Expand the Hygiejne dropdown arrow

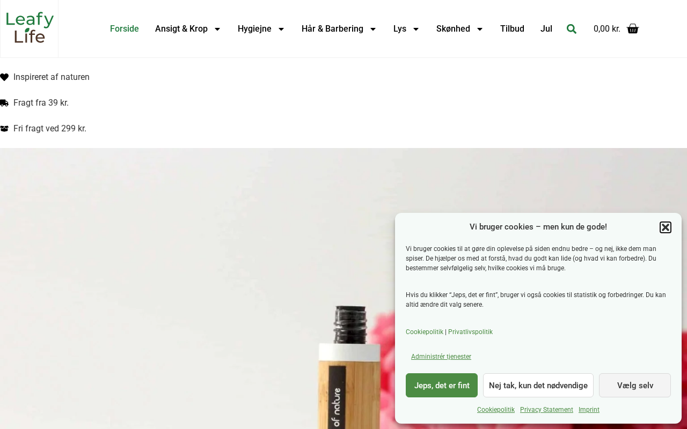pyautogui.click(x=281, y=29)
